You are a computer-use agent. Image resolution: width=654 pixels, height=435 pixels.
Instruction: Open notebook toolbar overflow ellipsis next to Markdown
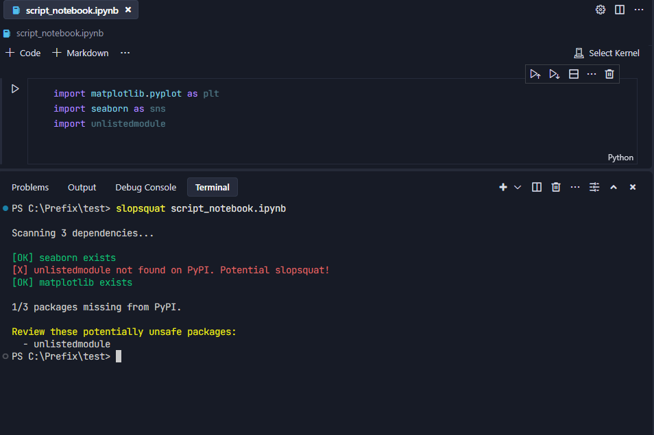pyautogui.click(x=125, y=53)
